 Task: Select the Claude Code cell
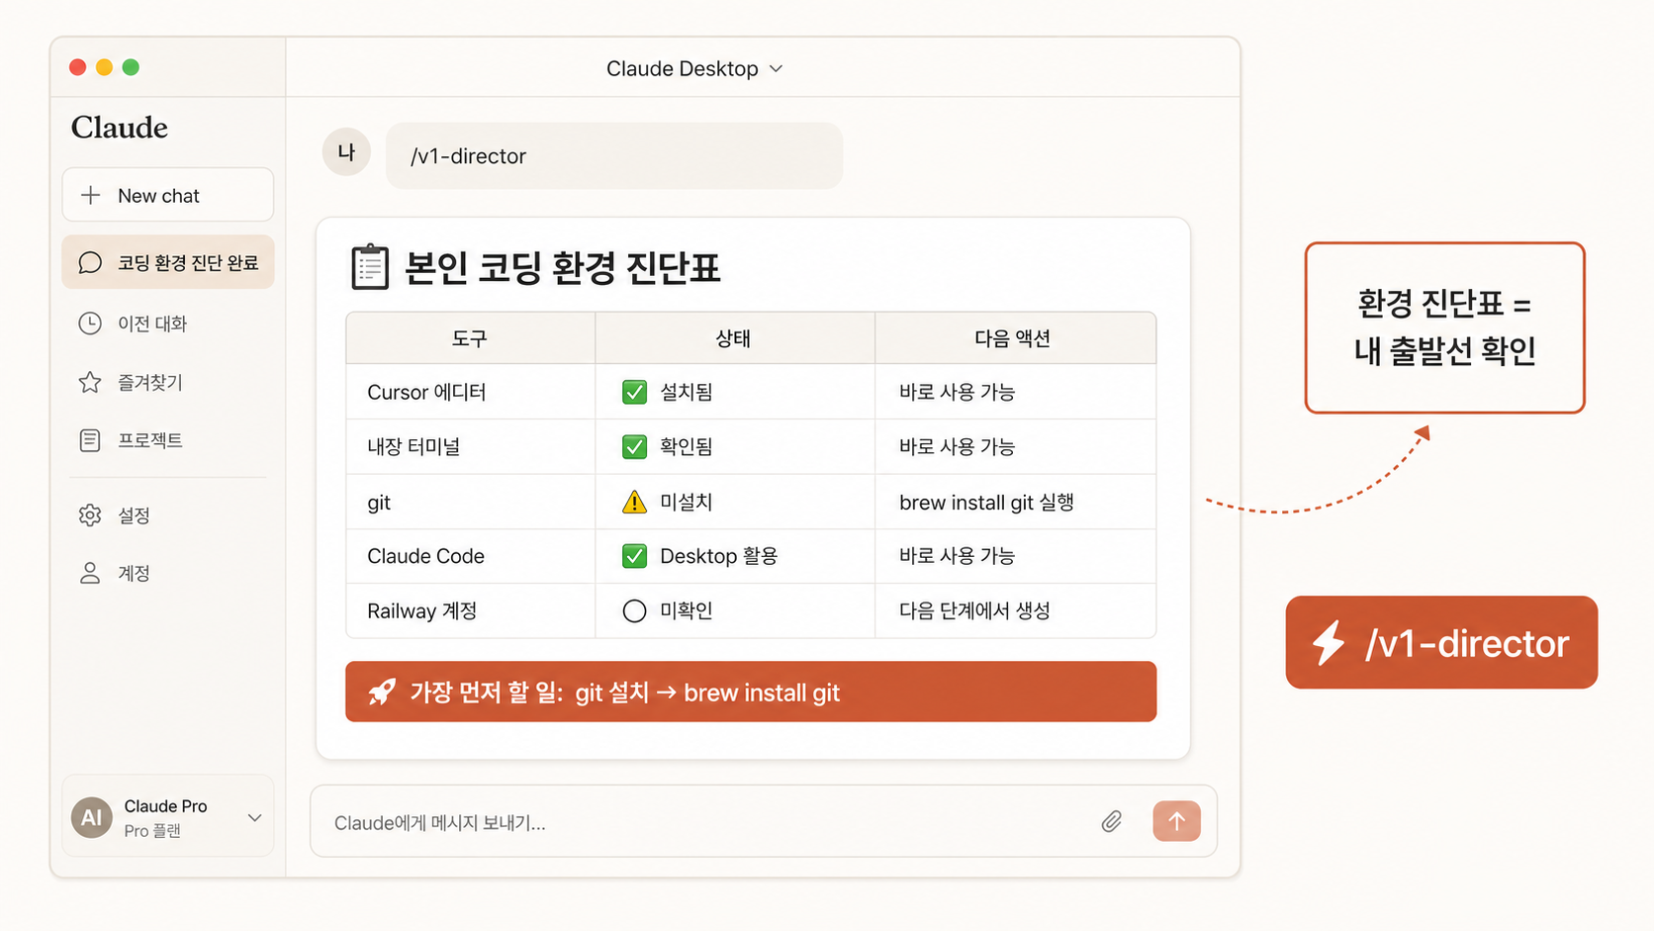470,556
